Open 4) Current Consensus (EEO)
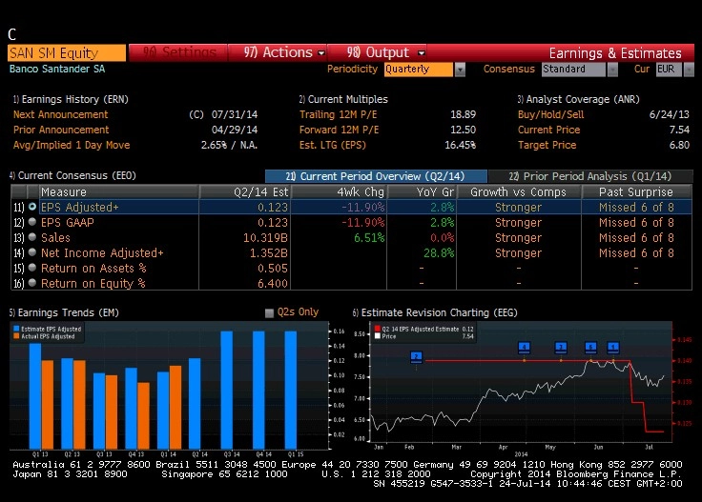702x502 pixels. 72,175
